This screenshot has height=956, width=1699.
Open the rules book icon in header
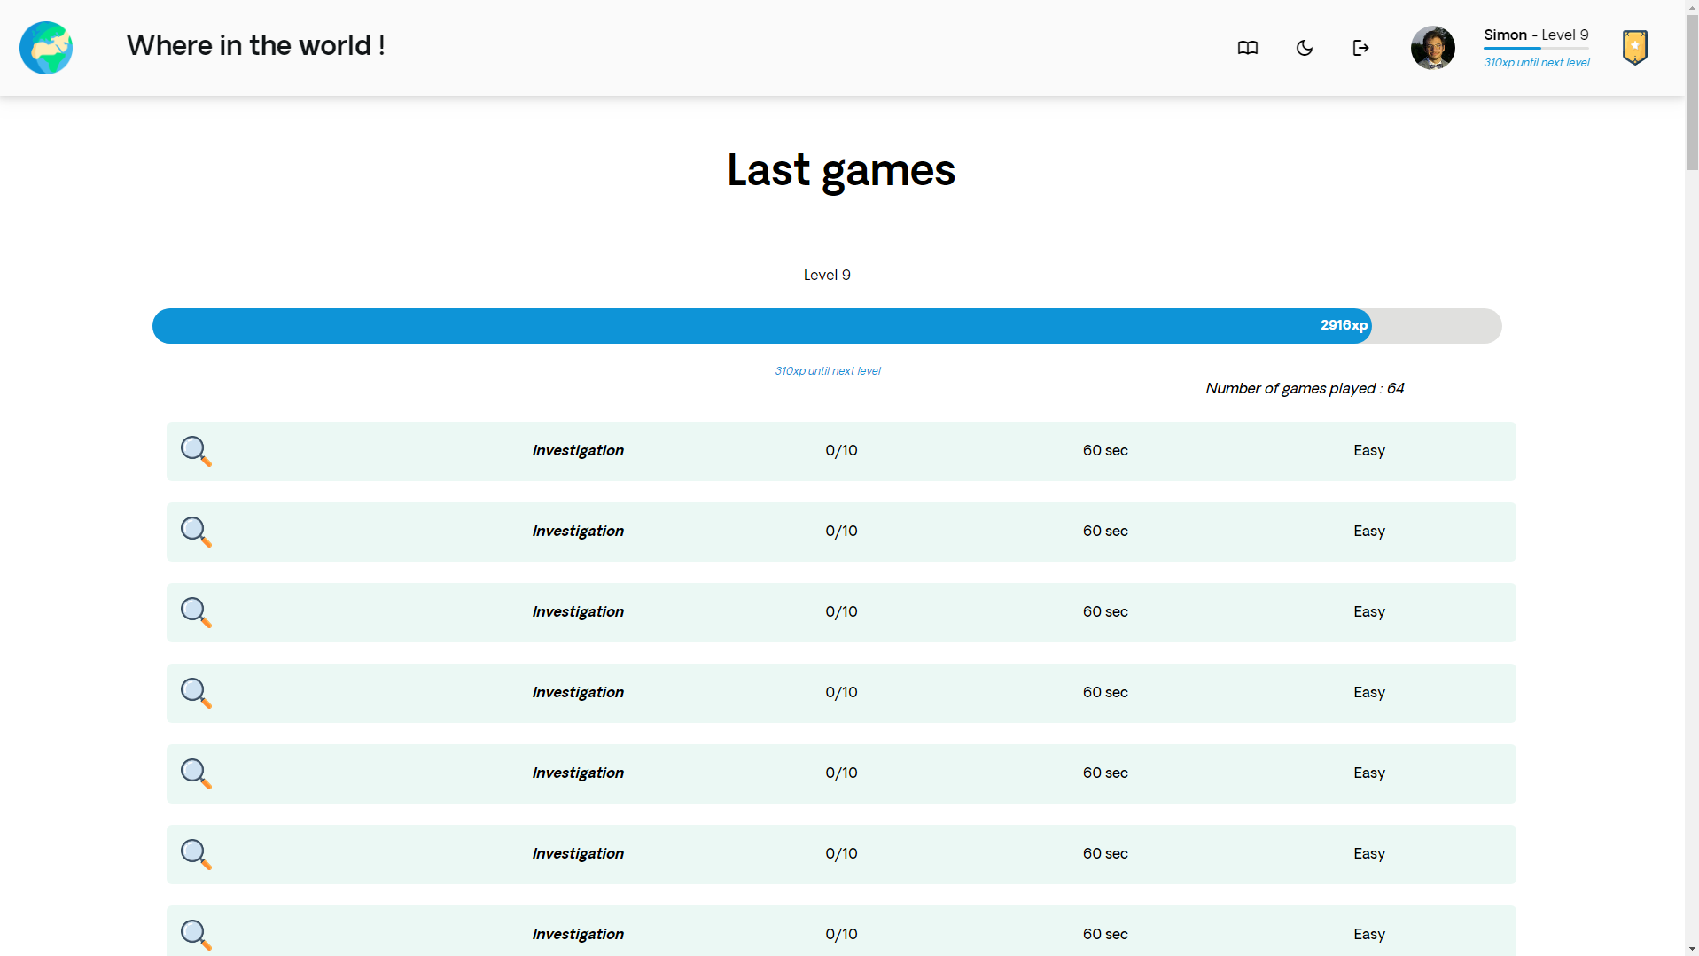pos(1246,48)
